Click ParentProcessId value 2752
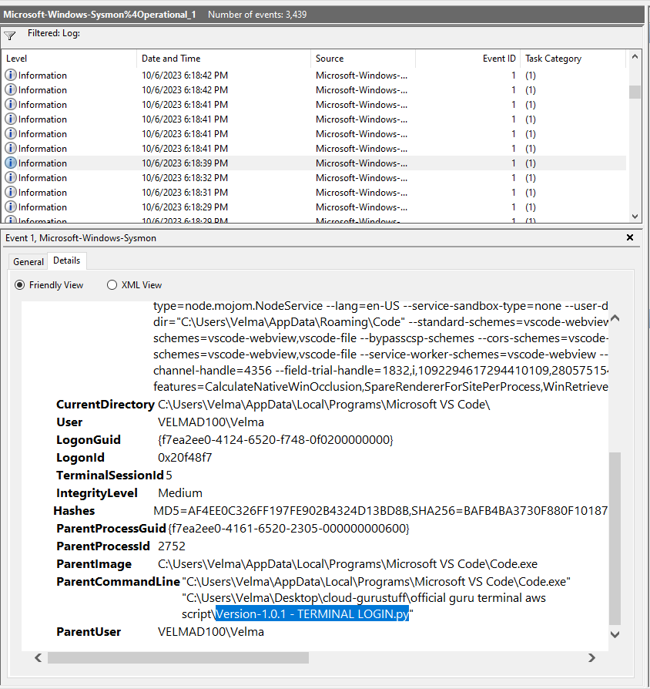 click(171, 546)
